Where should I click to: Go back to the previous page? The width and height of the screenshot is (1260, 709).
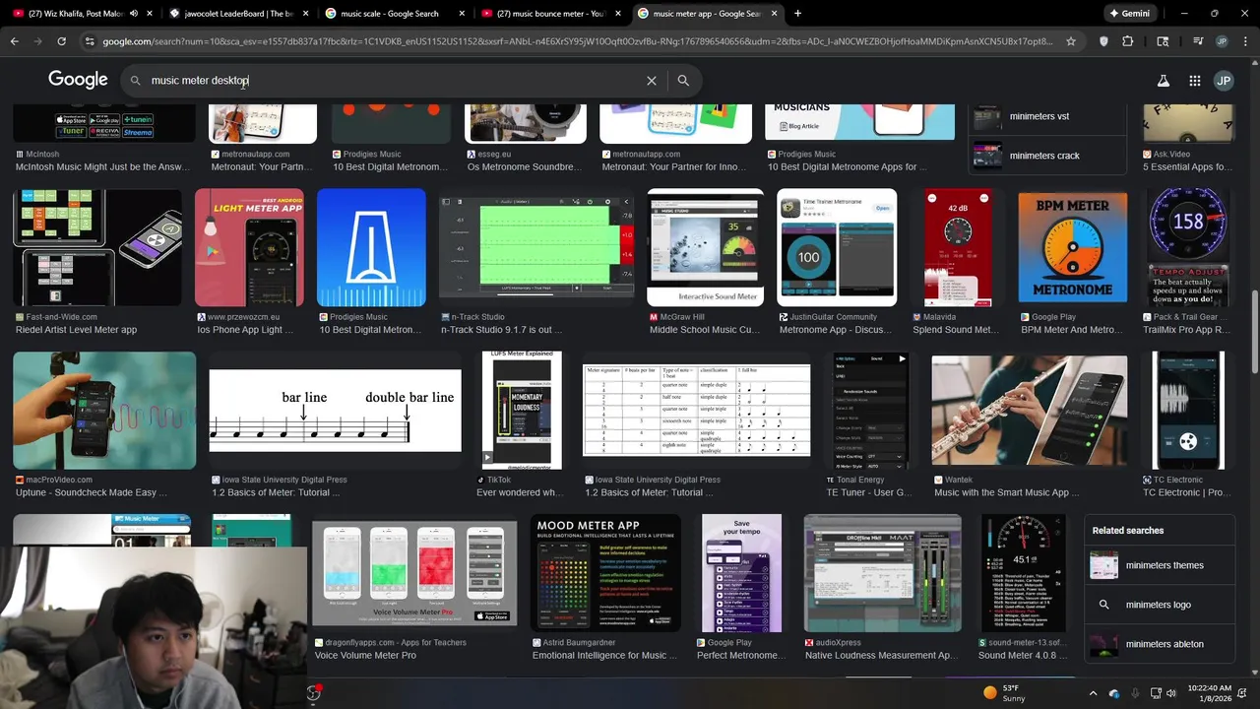[15, 41]
